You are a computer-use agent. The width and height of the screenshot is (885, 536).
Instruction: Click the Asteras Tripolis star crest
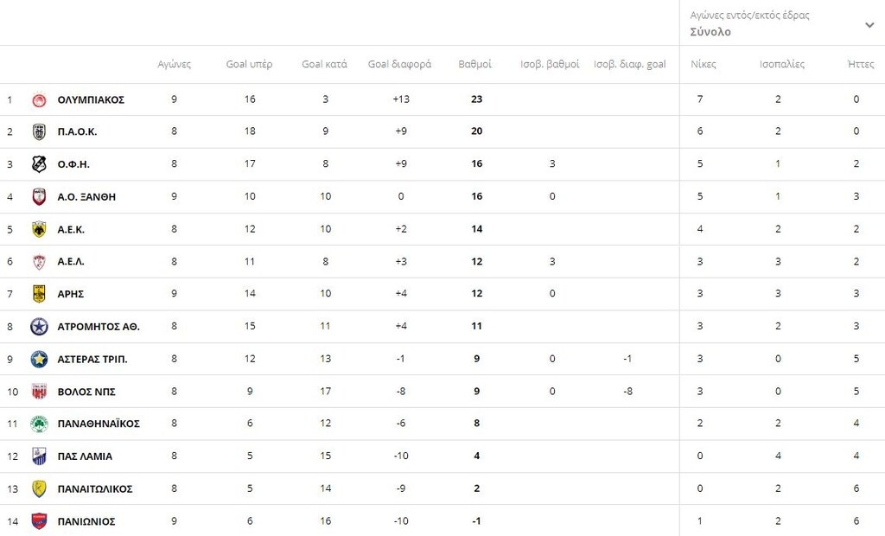point(39,359)
